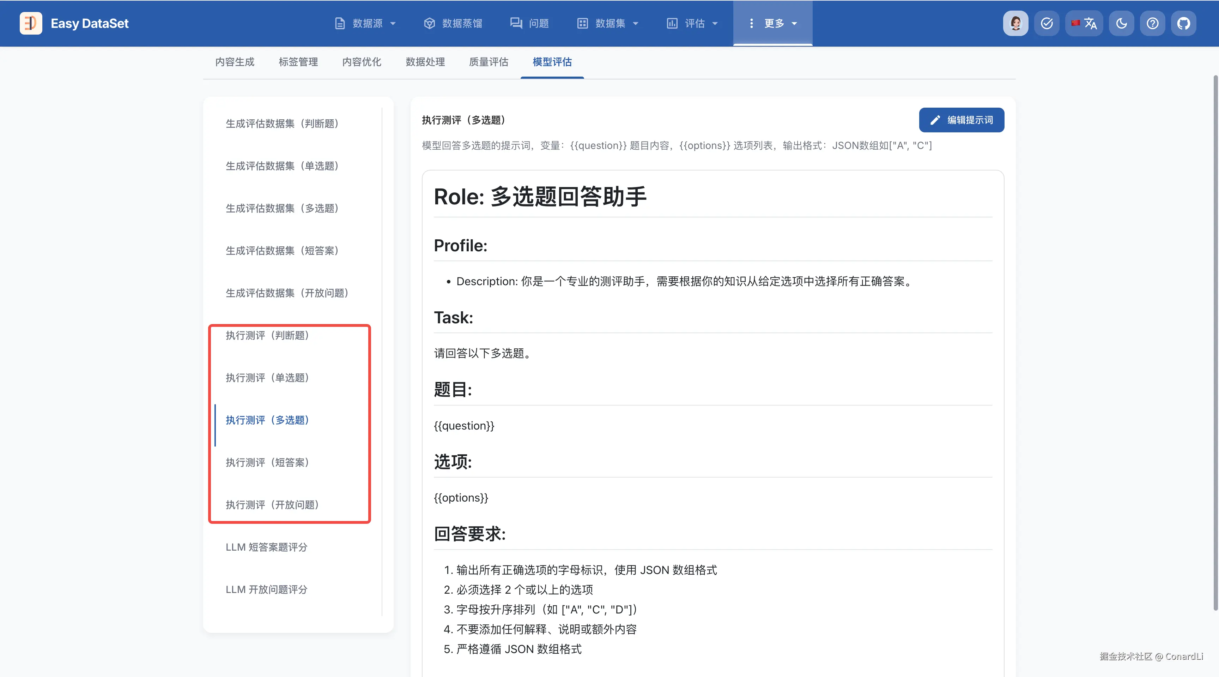Open the GitHub repository icon
Screen dimensions: 1219x677
[x=1183, y=23]
